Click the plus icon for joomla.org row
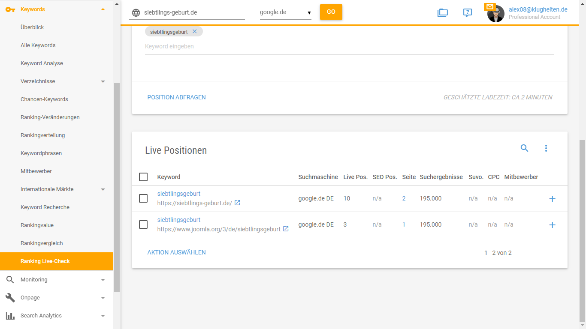586x329 pixels. coord(552,225)
